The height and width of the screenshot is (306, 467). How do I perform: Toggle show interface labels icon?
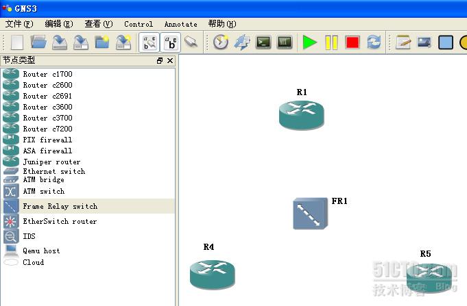(149, 42)
